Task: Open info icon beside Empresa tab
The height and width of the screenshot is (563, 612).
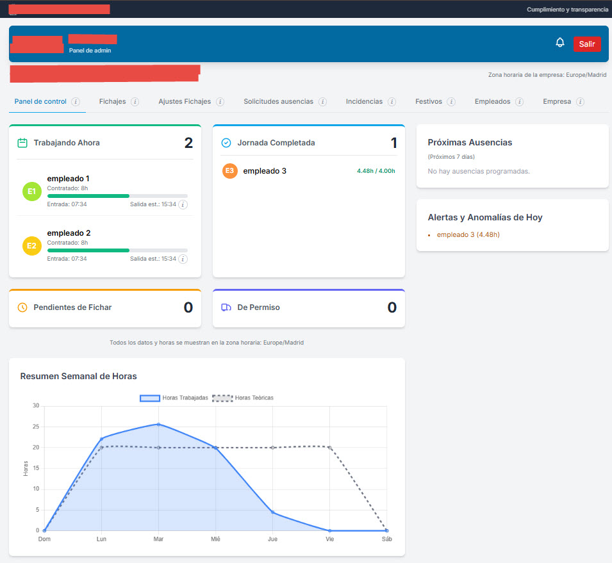Action: (581, 101)
